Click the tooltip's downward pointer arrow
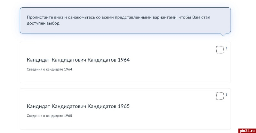 [224, 35]
